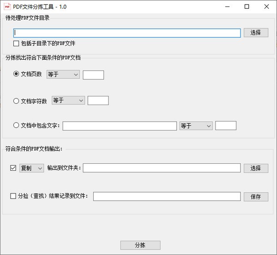277x255 pixels.
Task: Click 选择 button for output folder
Action: [256, 168]
